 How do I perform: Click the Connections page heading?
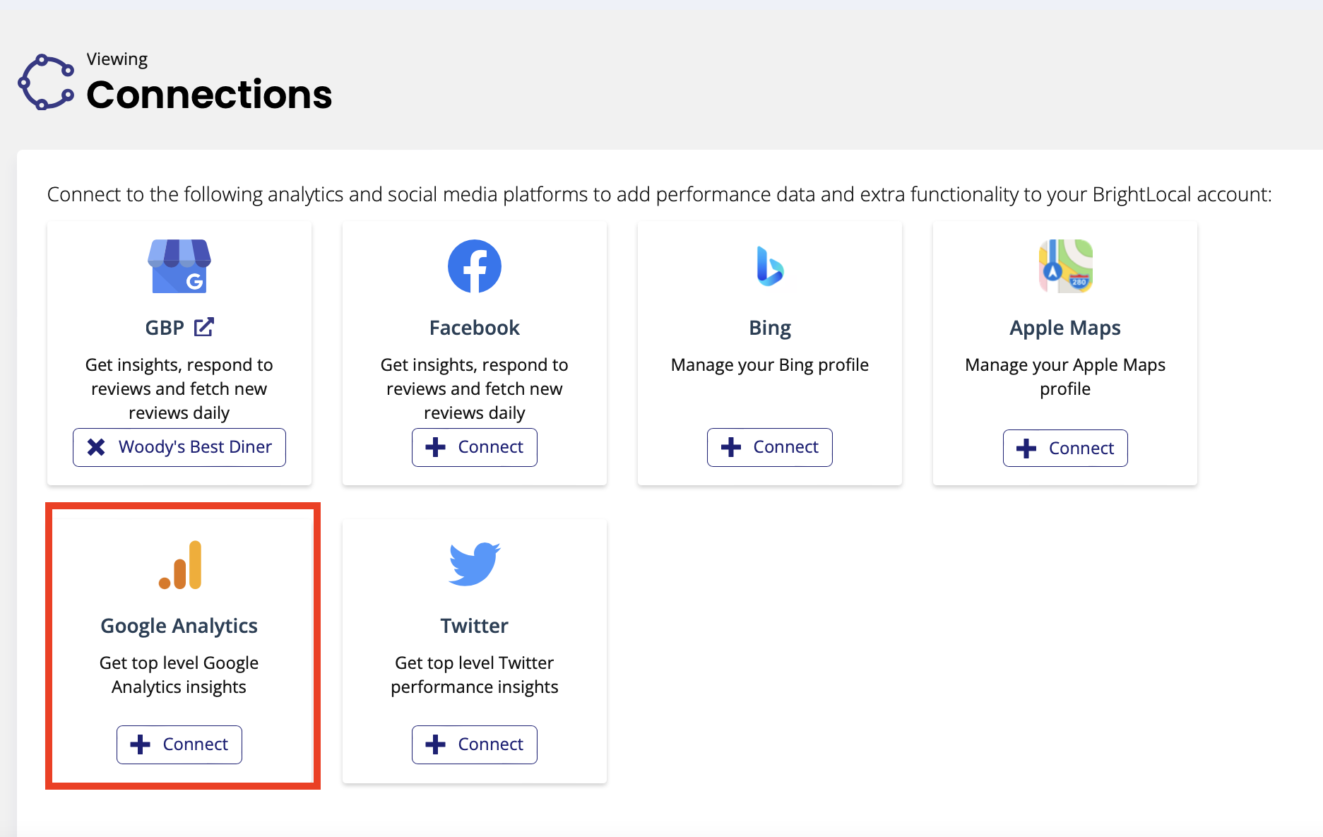click(x=209, y=95)
